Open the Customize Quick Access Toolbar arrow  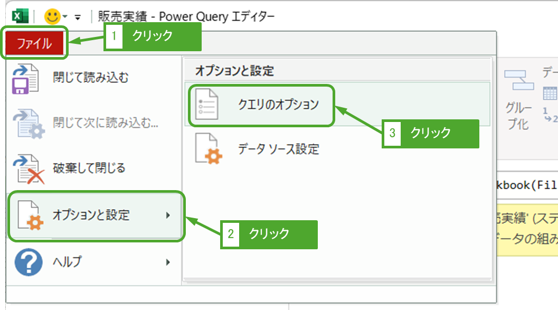coord(78,17)
